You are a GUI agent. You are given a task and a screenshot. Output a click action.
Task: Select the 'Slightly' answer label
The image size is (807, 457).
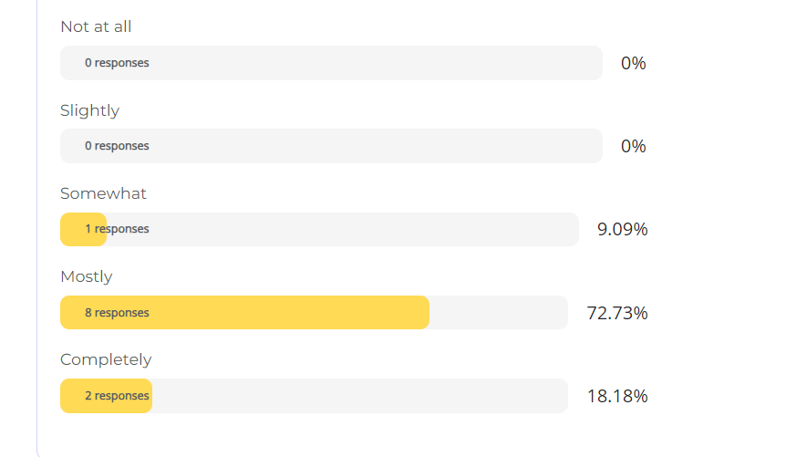[89, 110]
